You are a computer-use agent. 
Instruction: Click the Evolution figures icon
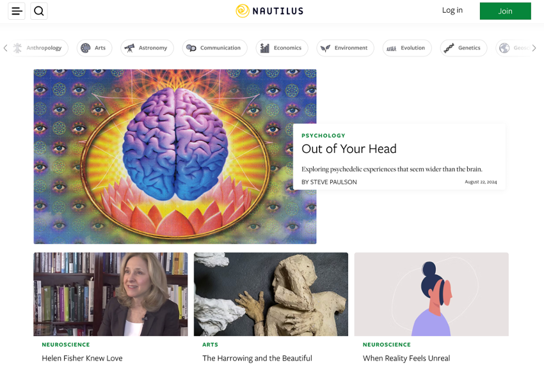coord(391,48)
